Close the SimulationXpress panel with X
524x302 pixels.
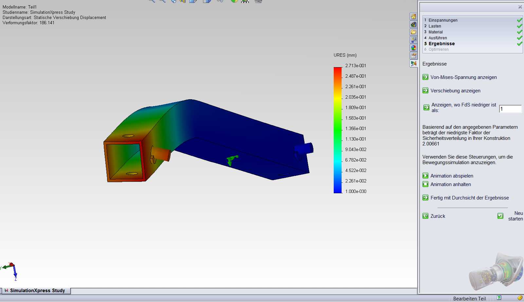[x=520, y=7]
